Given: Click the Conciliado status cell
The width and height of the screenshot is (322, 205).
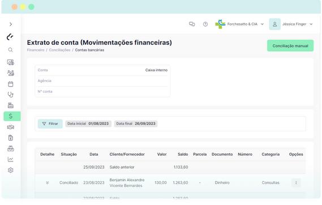Looking at the screenshot, I should click(x=69, y=182).
